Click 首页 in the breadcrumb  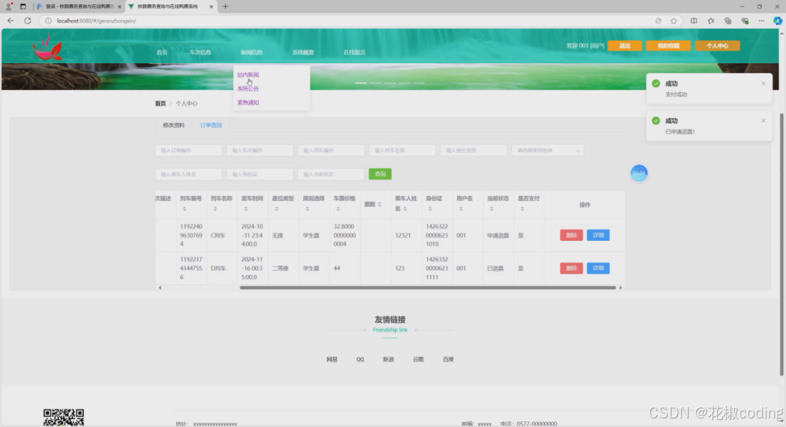(161, 104)
